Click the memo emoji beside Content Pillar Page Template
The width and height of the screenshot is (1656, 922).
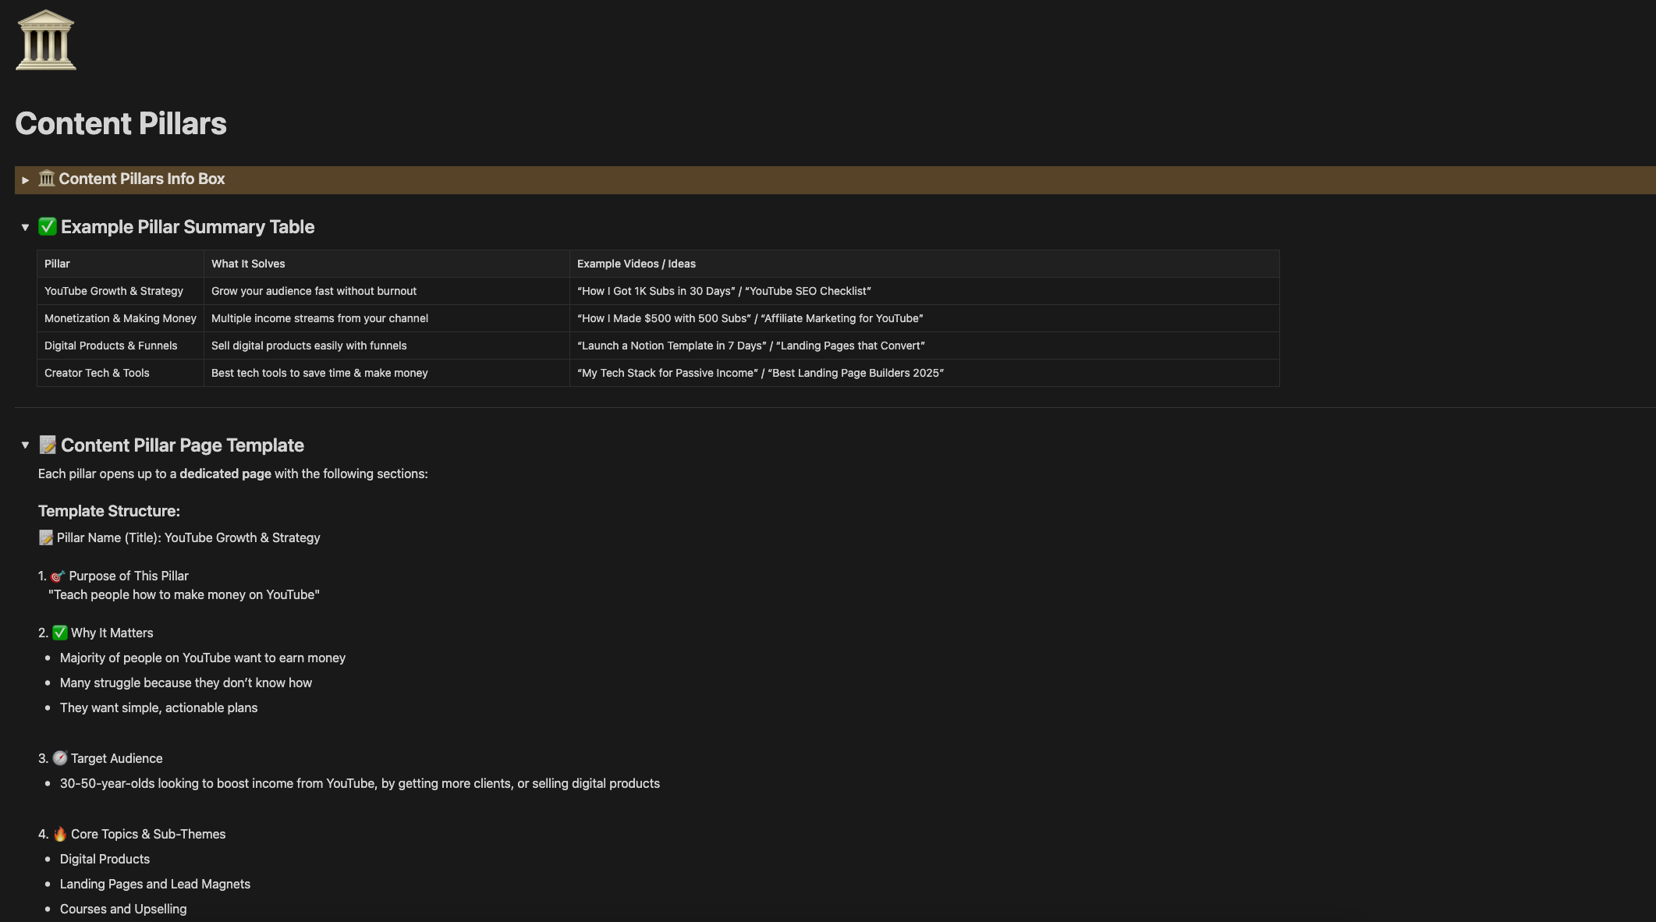[48, 445]
